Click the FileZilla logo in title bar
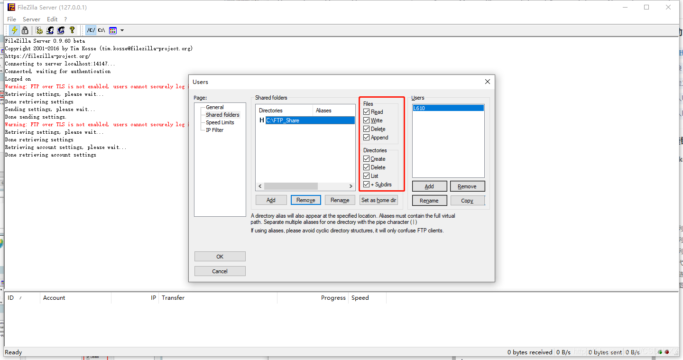Screen dimensions: 683x360 11,7
